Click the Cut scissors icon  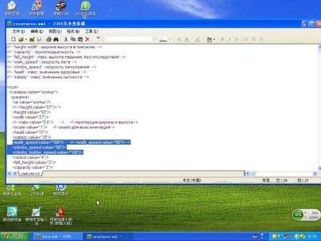pos(66,39)
